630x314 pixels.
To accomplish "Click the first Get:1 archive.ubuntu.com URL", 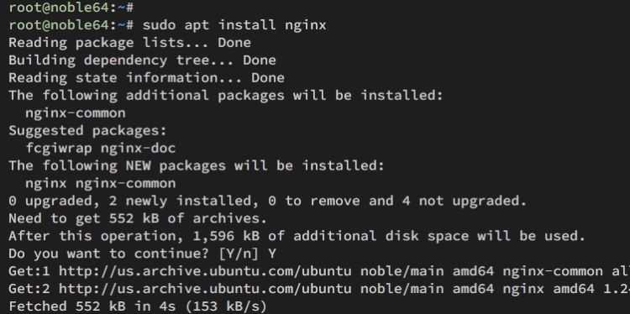I will tap(205, 271).
